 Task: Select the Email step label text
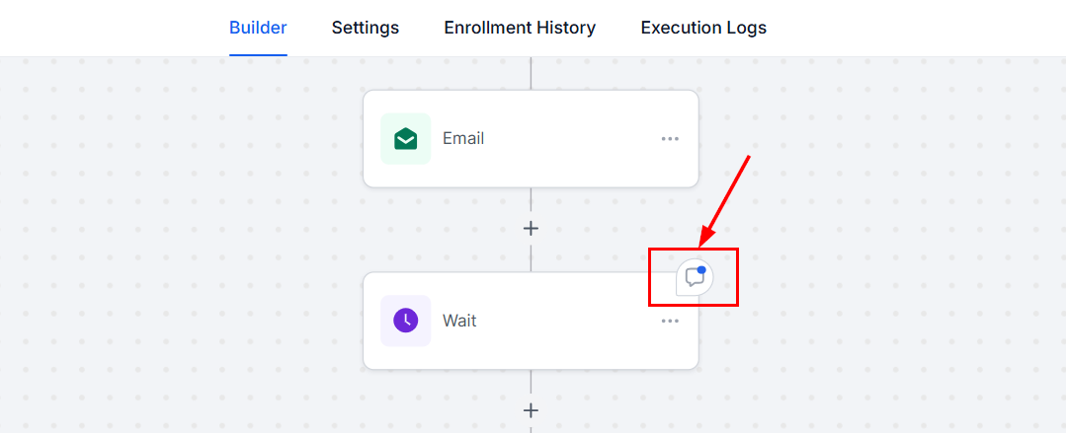pyautogui.click(x=463, y=139)
